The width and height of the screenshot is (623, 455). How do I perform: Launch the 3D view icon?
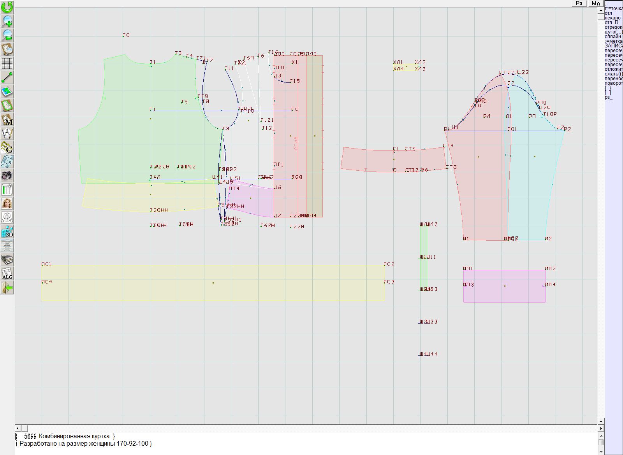pos(7,232)
